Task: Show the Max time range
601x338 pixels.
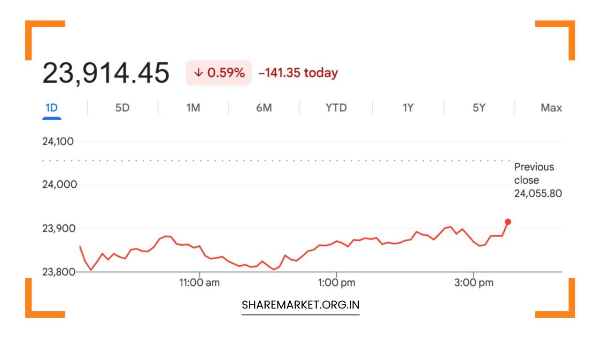Action: [551, 108]
